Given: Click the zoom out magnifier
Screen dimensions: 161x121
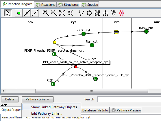Looking at the screenshot, I should pyautogui.click(x=54, y=13).
